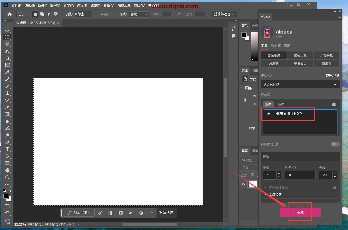
Task: Click the Generative Fill button
Action: [x=79, y=213]
